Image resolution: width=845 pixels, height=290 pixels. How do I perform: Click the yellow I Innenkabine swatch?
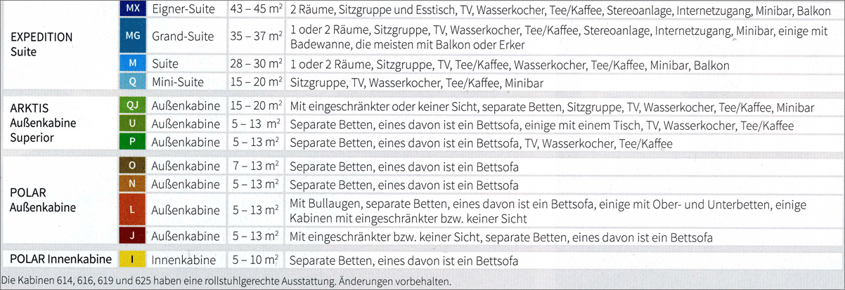click(x=133, y=260)
